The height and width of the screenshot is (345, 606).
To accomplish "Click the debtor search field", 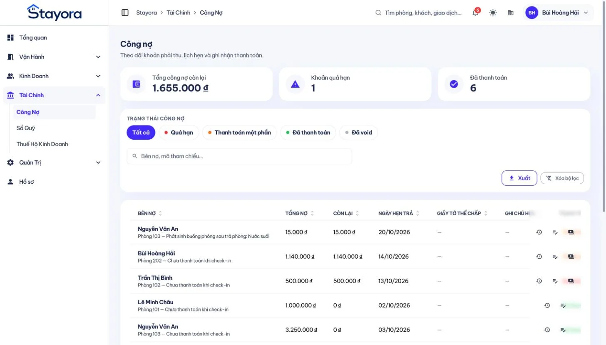I will (239, 156).
